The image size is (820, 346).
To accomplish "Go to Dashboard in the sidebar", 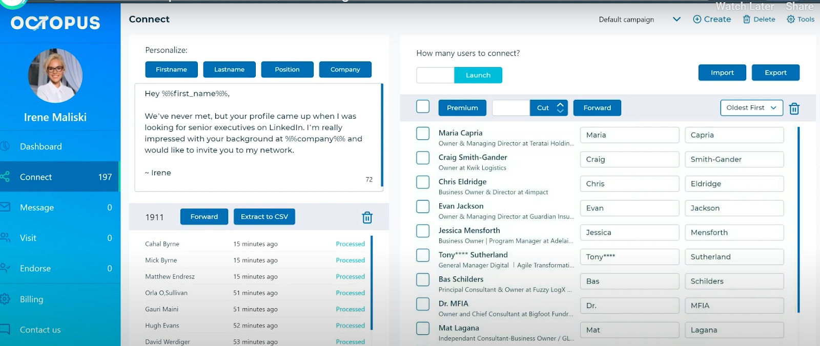I will click(41, 147).
